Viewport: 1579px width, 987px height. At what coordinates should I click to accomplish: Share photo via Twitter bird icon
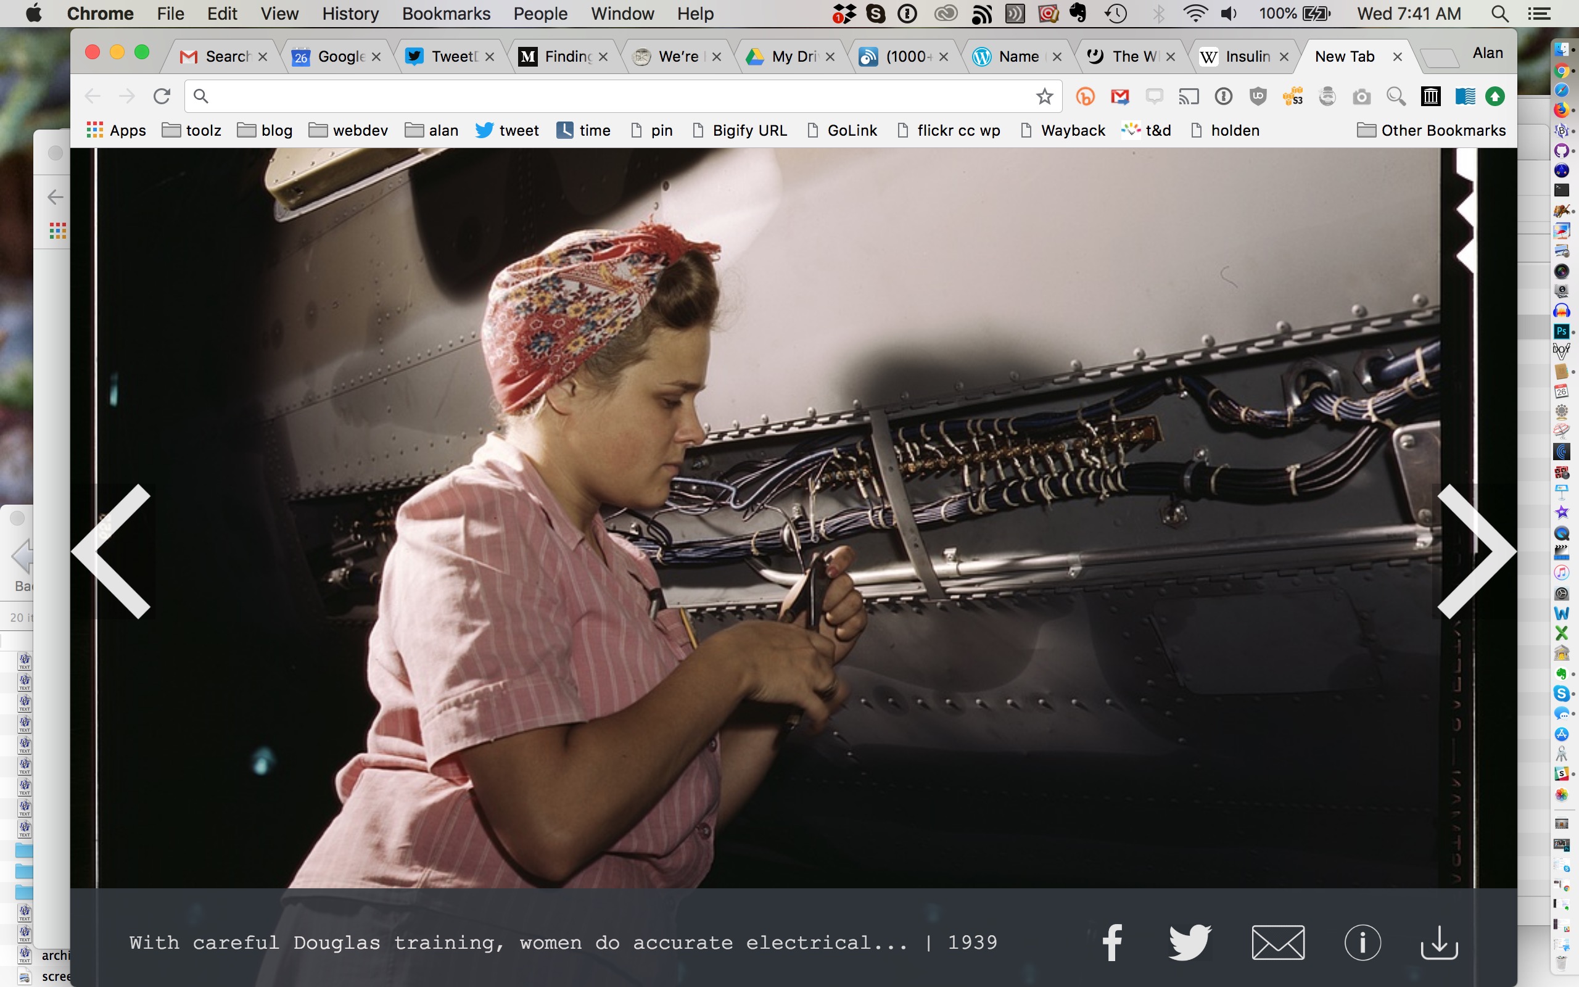1189,942
